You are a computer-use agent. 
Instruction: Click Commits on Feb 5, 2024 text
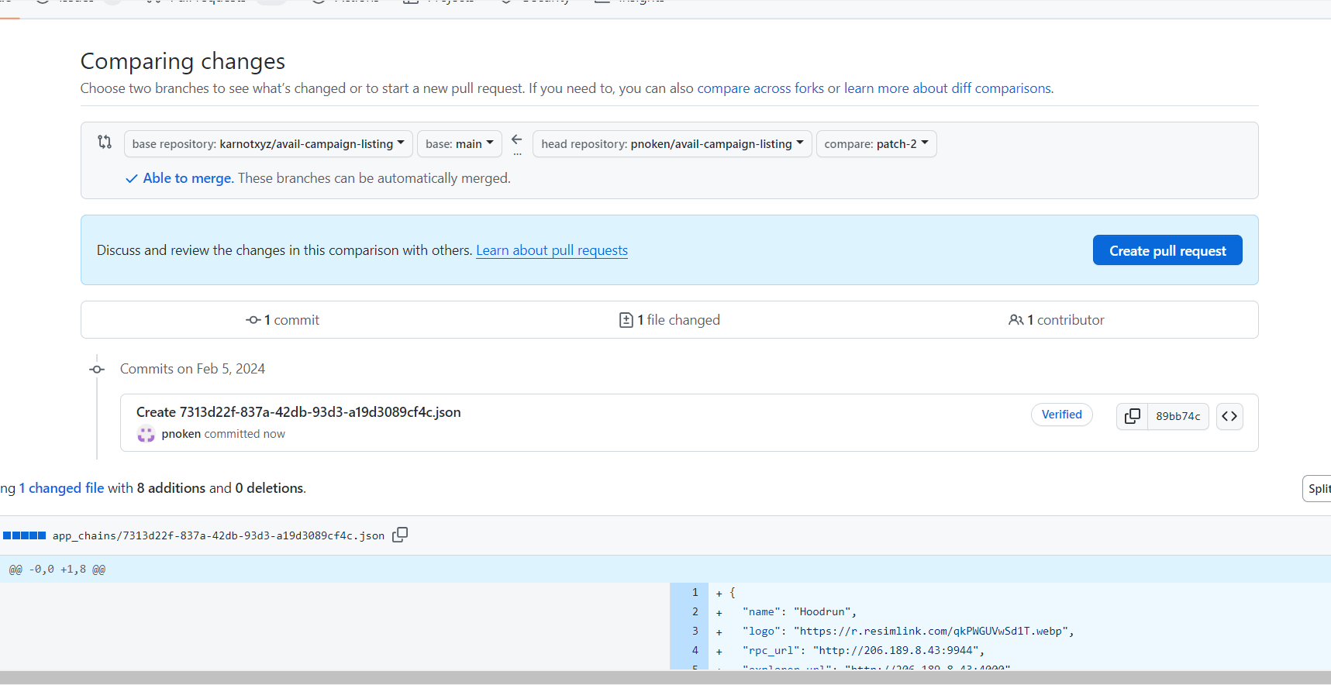click(x=192, y=369)
